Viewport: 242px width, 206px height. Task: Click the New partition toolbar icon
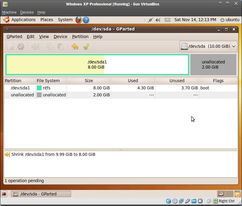pyautogui.click(x=10, y=47)
